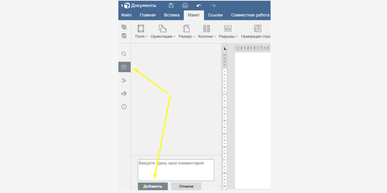
Task: Open the Файл tab
Action: point(126,15)
